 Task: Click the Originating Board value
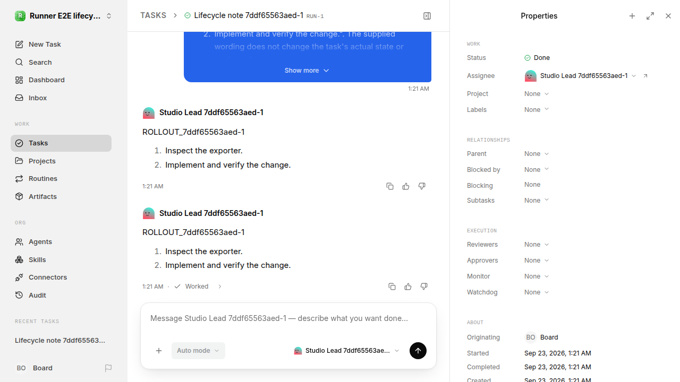541,337
